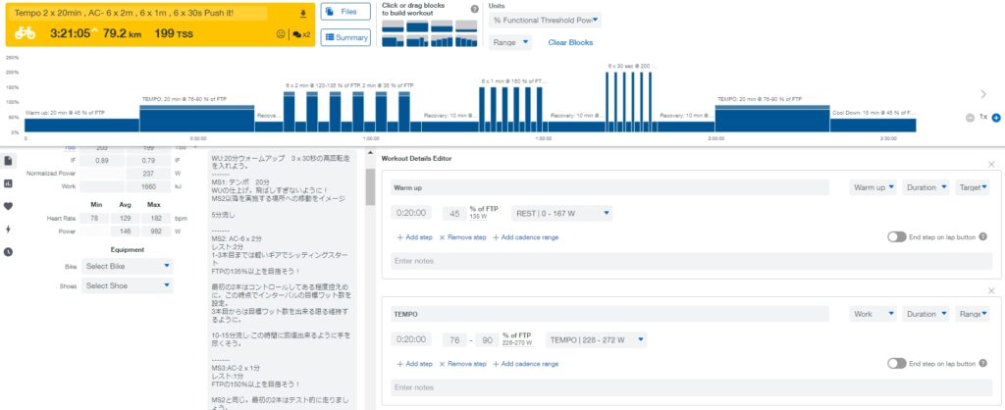The height and width of the screenshot is (410, 1005).
Task: Open the clock time sidebar icon
Action: 9,251
